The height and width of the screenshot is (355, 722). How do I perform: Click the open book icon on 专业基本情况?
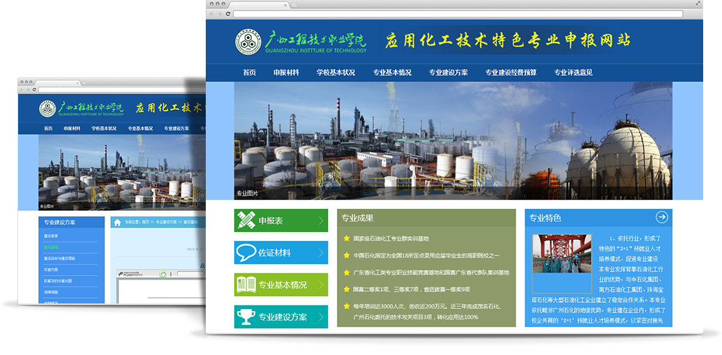(x=246, y=285)
